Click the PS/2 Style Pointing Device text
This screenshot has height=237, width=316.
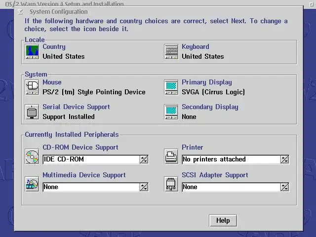(94, 92)
